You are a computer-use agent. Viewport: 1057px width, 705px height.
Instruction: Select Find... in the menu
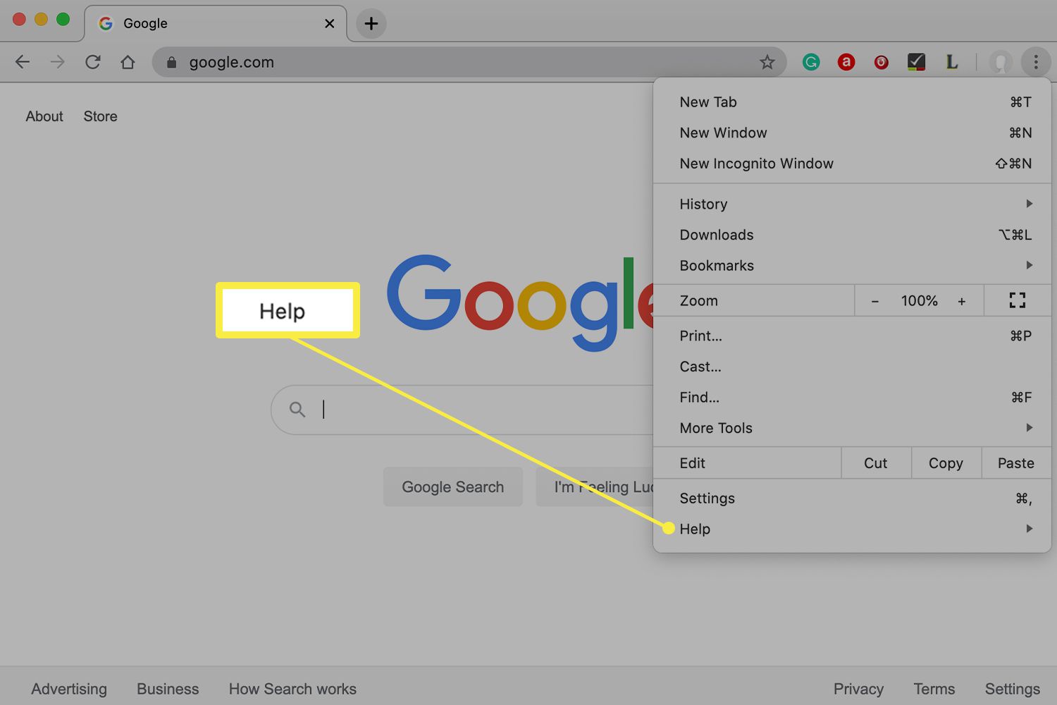click(x=852, y=397)
